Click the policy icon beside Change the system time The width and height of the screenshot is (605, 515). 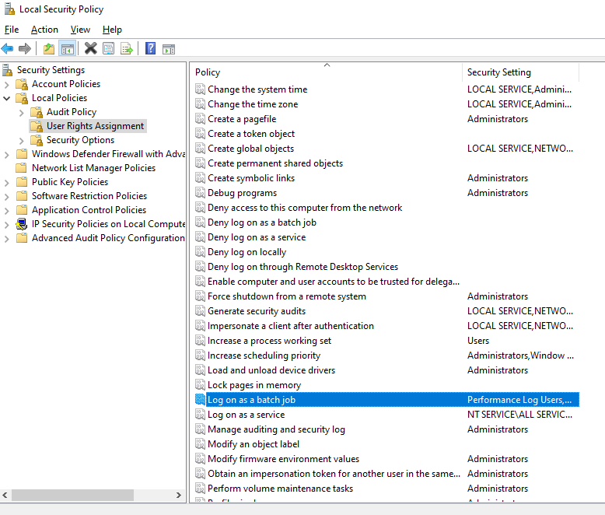click(200, 89)
